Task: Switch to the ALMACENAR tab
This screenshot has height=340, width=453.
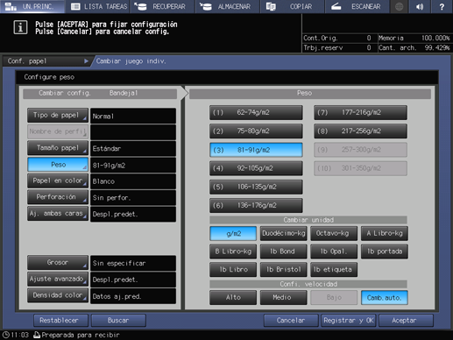Action: [227, 6]
